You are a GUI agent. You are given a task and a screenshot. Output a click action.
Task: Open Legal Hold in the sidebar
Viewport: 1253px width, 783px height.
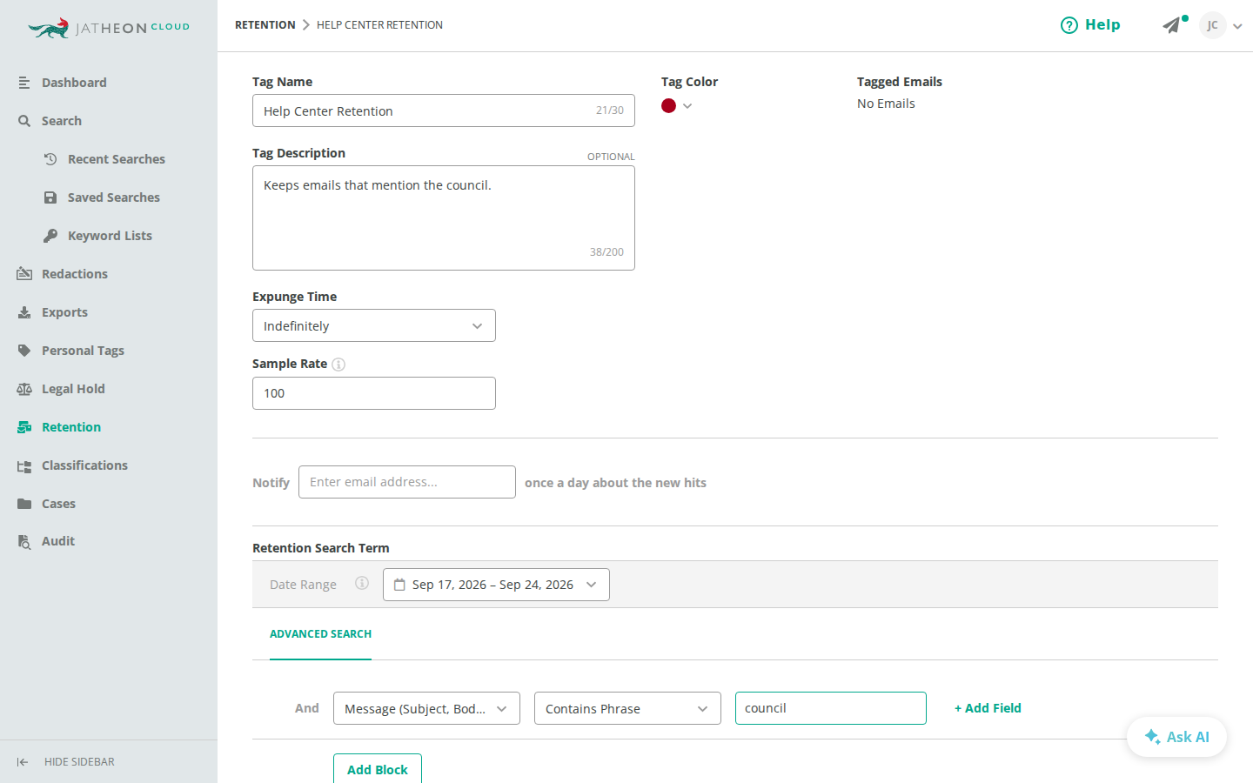tap(73, 389)
